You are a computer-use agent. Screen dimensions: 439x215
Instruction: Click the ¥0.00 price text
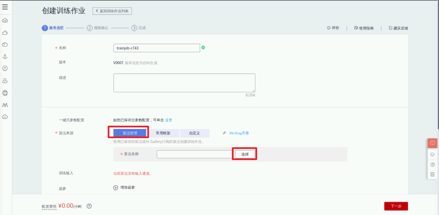click(66, 206)
